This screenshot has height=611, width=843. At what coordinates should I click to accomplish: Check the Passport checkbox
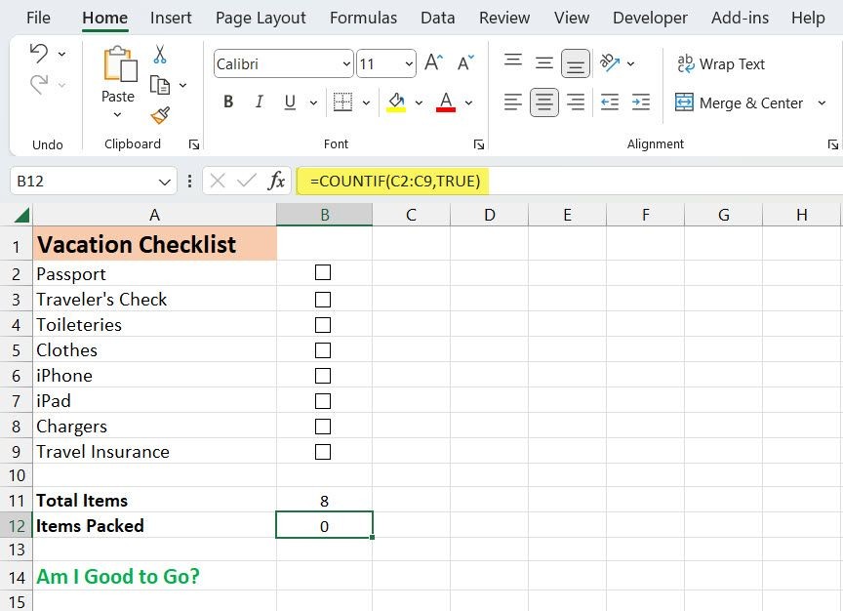pyautogui.click(x=323, y=272)
